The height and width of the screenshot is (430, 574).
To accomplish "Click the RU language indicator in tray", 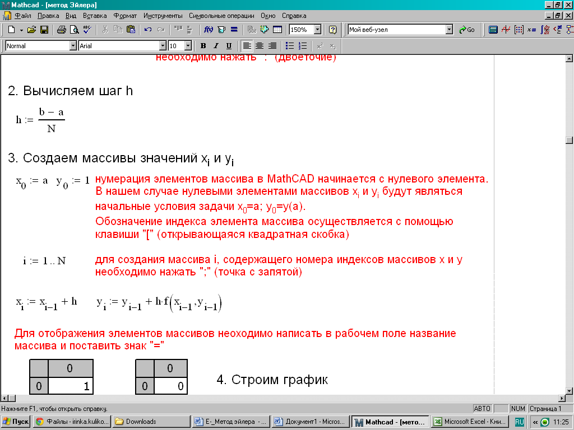I will pos(519,422).
